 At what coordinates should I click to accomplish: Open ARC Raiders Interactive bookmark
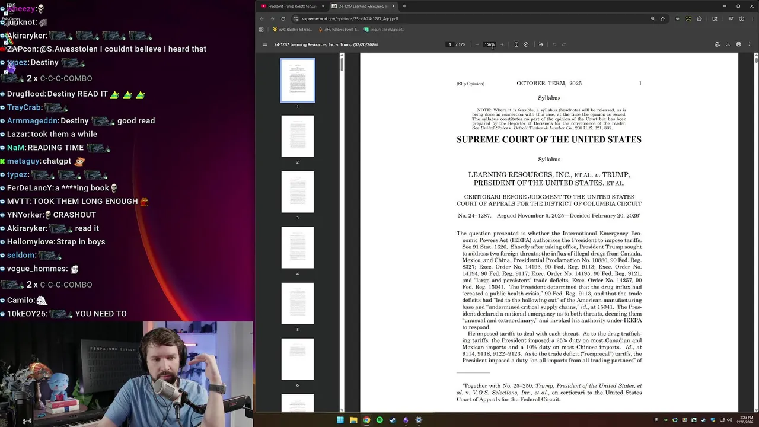[292, 29]
